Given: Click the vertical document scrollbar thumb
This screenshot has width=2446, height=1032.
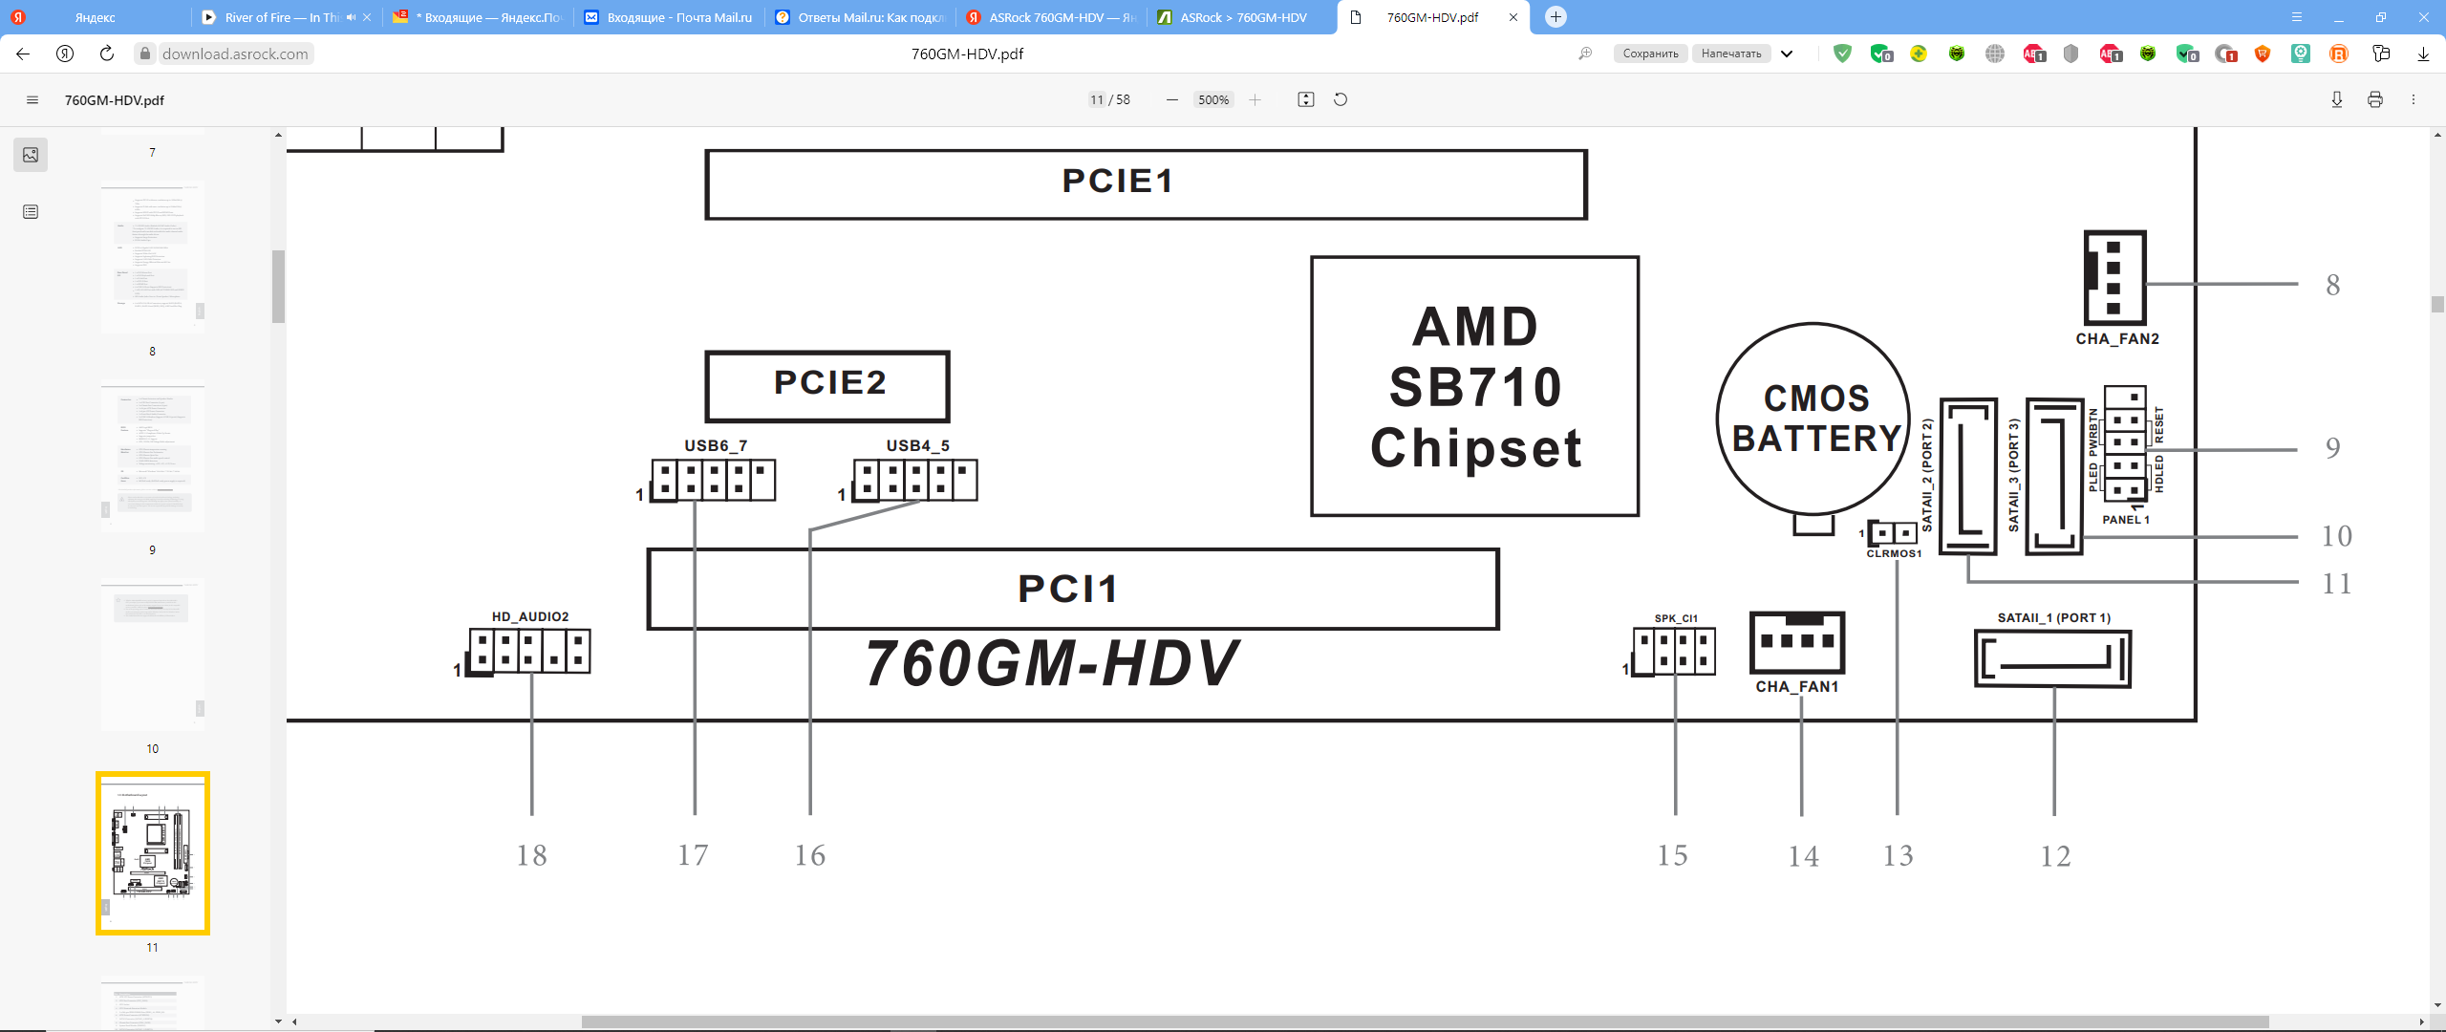Looking at the screenshot, I should point(2437,305).
